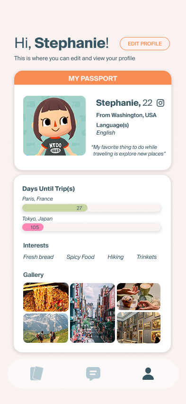Click the English language entry

tap(106, 133)
